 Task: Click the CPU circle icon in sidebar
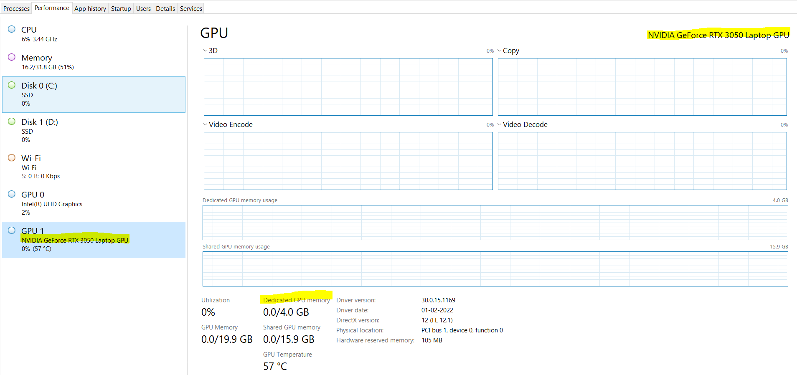12,29
